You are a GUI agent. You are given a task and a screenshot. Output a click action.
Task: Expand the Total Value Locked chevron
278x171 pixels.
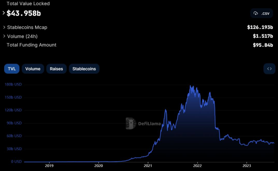4,13
